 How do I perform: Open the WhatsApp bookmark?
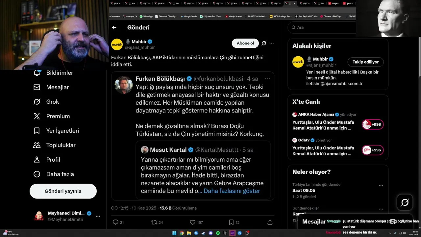pyautogui.click(x=146, y=16)
